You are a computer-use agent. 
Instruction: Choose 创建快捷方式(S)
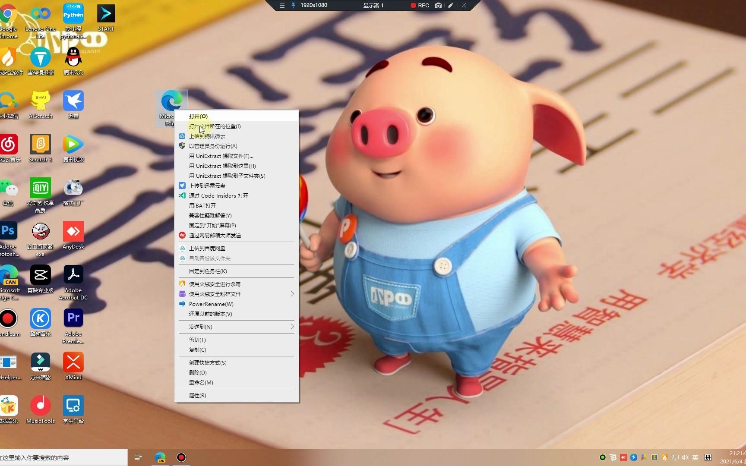pyautogui.click(x=236, y=362)
